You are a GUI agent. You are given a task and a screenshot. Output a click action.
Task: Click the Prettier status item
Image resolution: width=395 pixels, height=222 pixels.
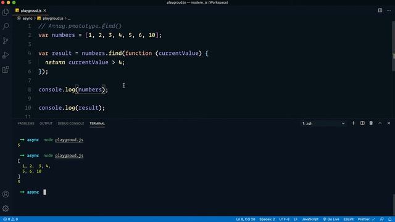tap(366, 220)
